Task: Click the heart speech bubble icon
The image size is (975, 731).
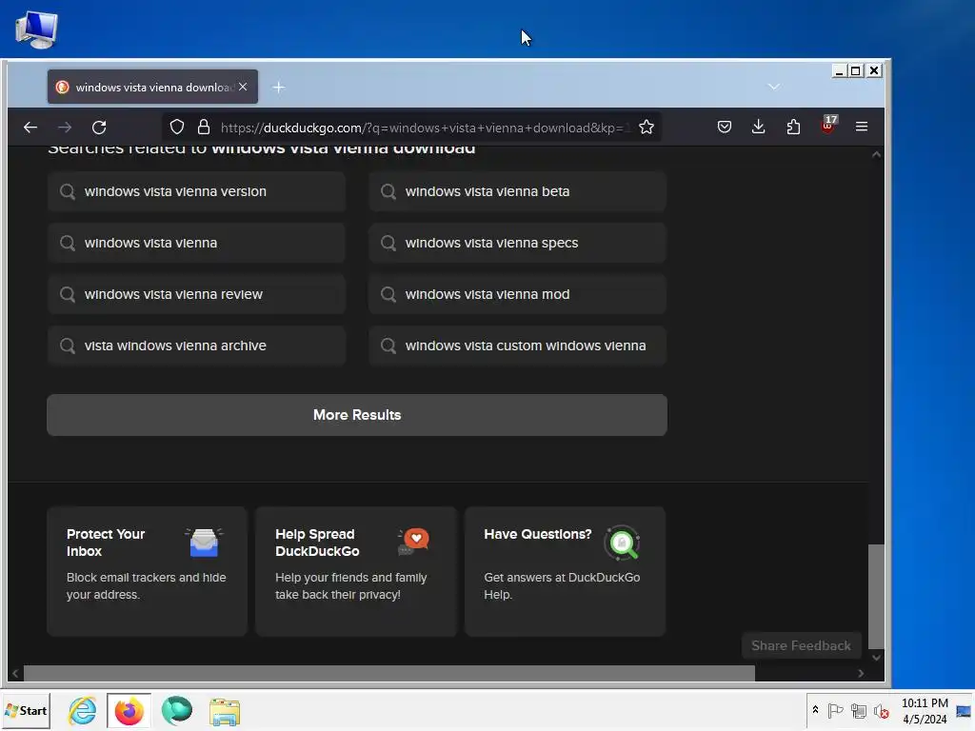Action: pos(413,542)
